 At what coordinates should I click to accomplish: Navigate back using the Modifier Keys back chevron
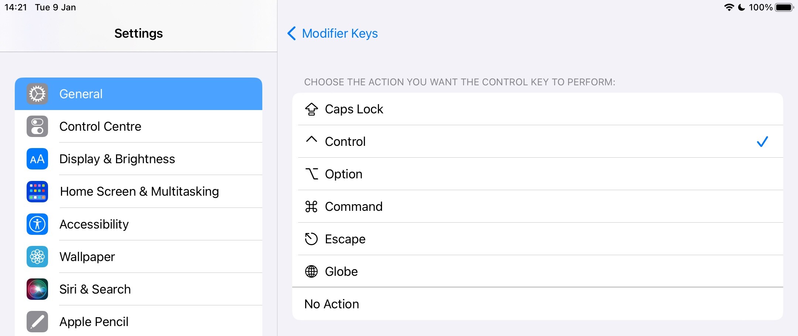coord(291,33)
